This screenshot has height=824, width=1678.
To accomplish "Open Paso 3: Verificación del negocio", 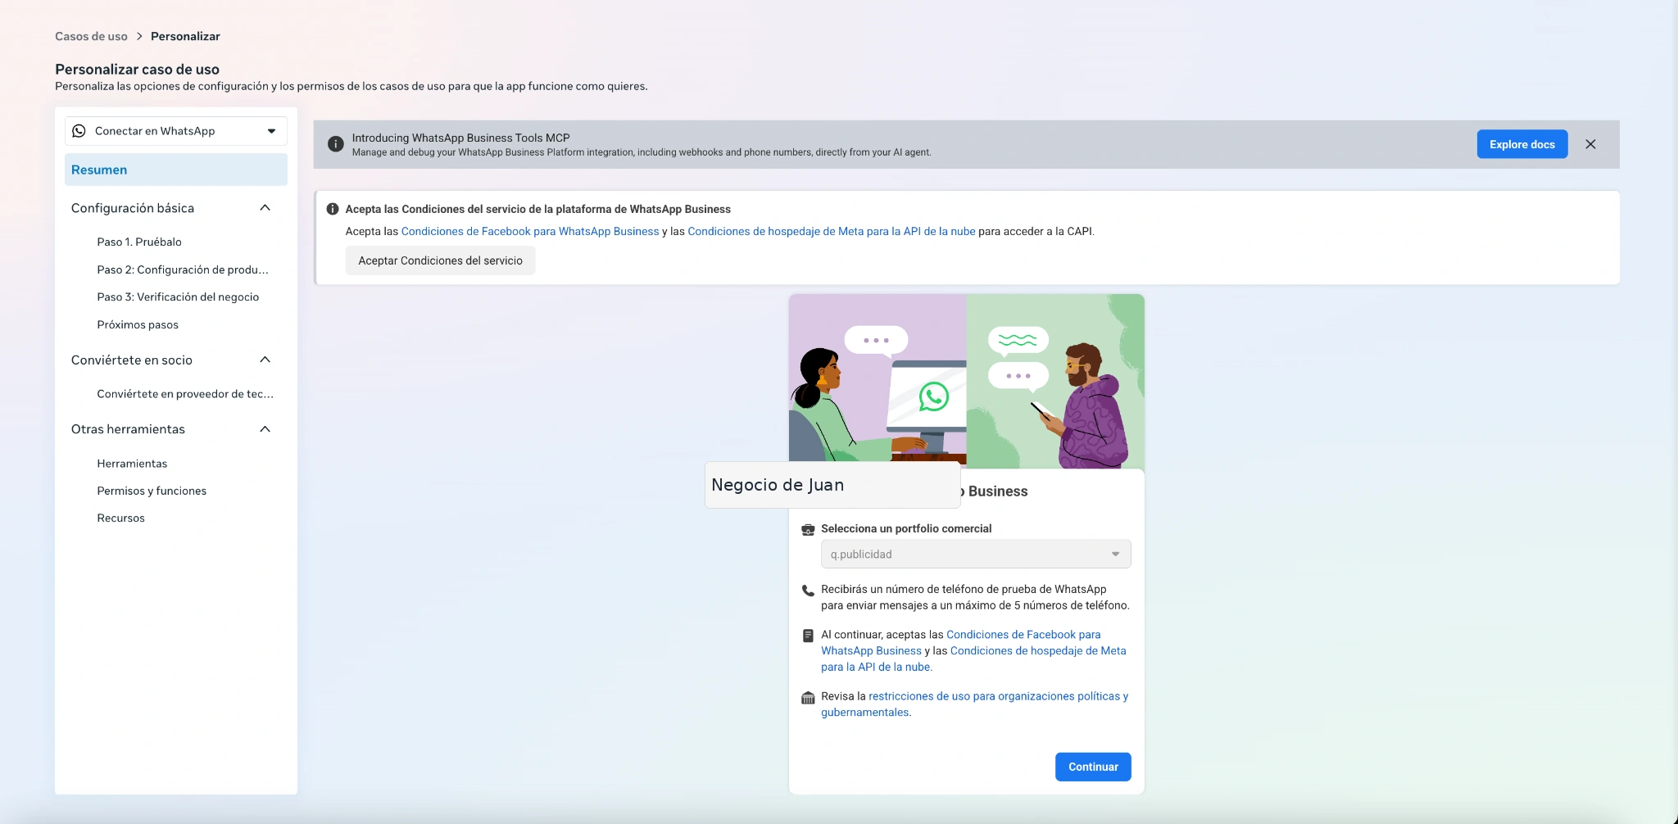I will pyautogui.click(x=178, y=297).
